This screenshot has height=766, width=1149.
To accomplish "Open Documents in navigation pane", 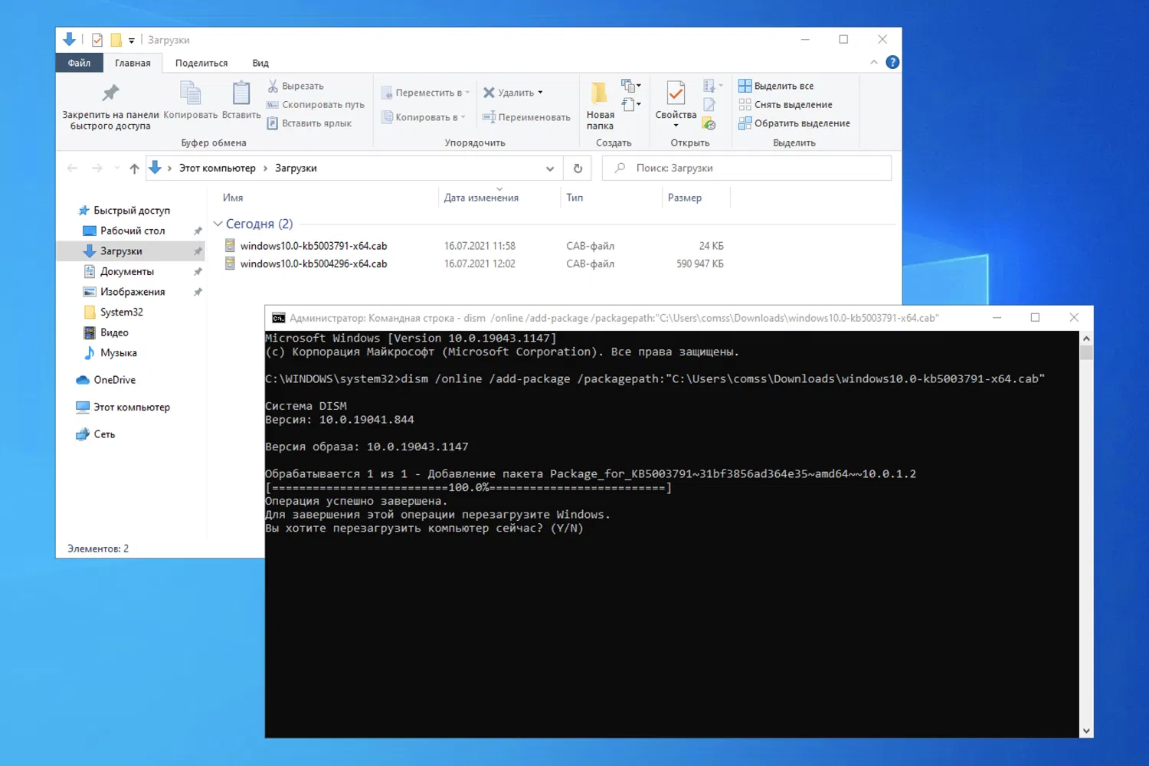I will tap(127, 272).
